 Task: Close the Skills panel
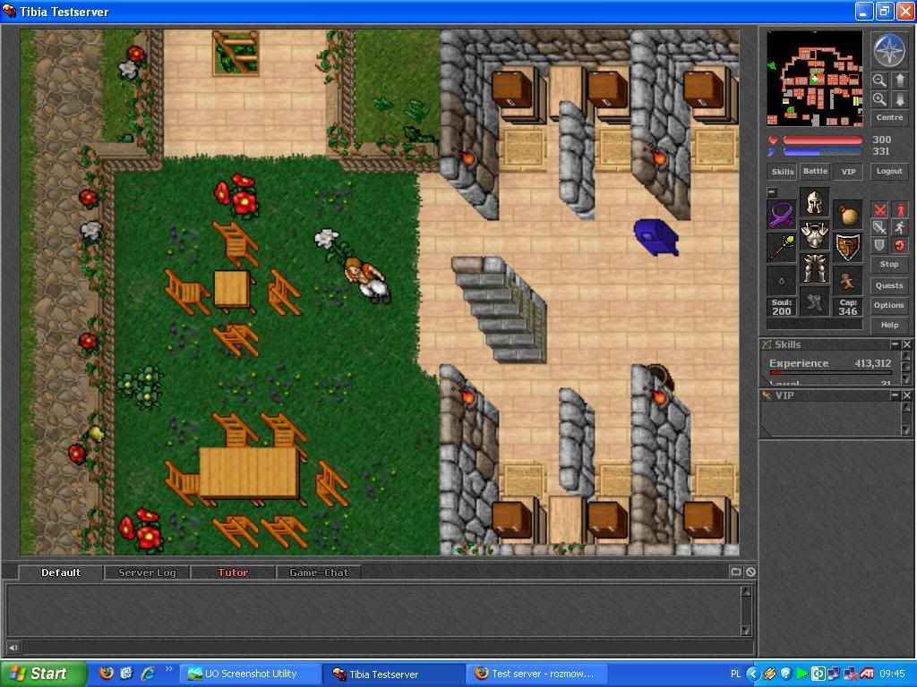906,344
